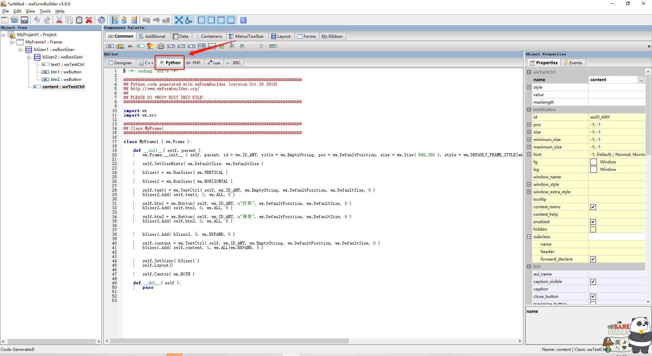Add a wxGauge from the palette
652x356 pixels.
273,46
